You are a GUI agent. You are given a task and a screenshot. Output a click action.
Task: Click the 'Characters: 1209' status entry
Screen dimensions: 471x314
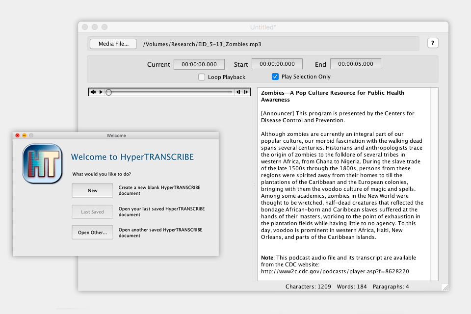coord(308,287)
